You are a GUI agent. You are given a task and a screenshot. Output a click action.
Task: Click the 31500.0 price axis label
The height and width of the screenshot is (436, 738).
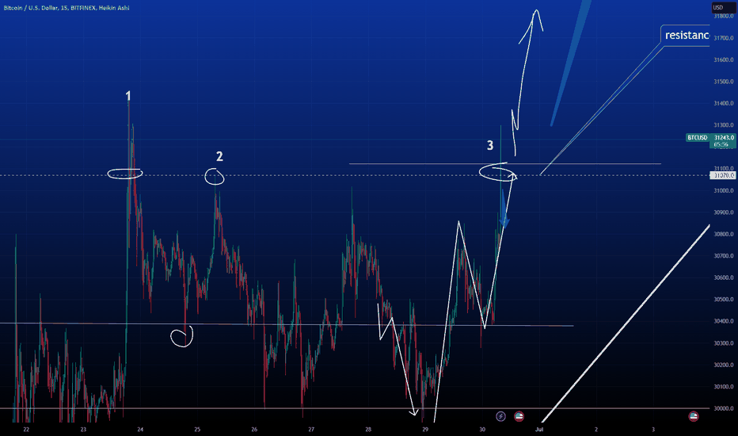tap(724, 82)
